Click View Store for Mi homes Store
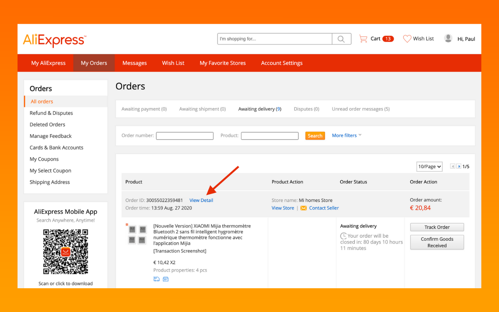 pos(283,208)
